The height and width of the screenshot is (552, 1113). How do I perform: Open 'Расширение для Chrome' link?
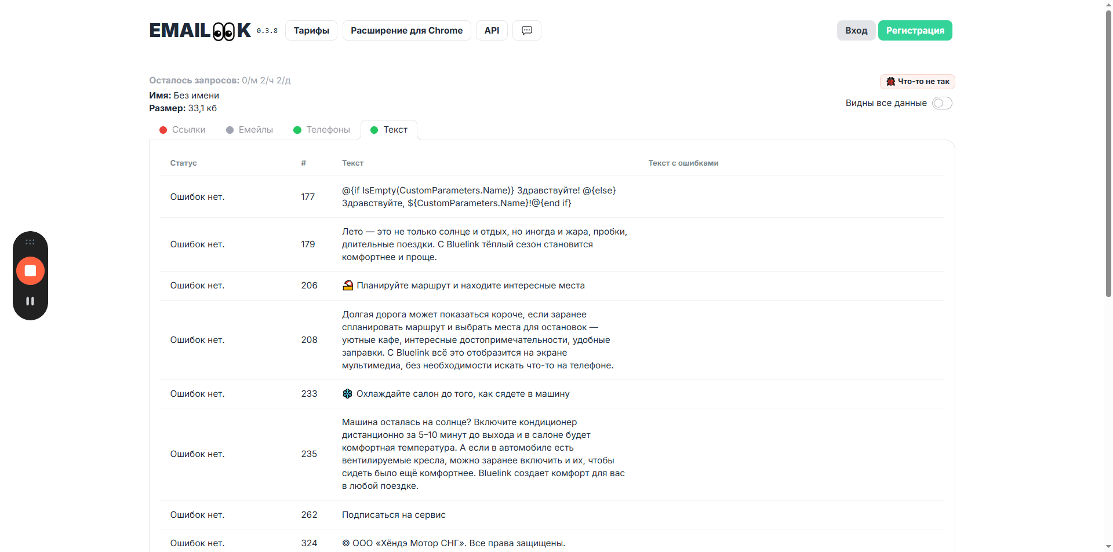(407, 31)
